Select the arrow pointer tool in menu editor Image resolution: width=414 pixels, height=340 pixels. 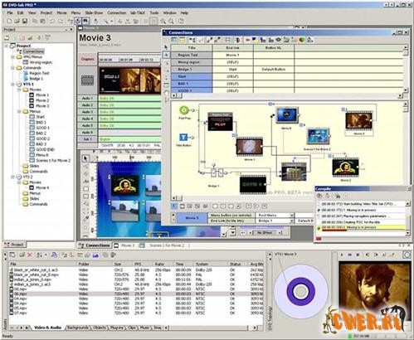pyautogui.click(x=85, y=158)
